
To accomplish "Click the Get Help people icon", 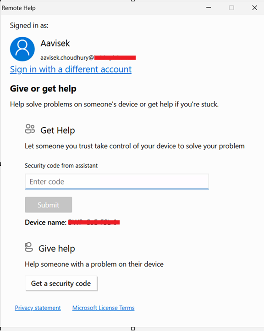I will click(30, 129).
